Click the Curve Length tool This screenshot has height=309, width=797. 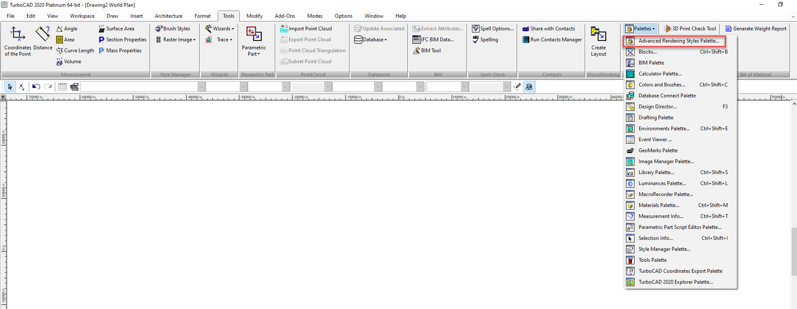(75, 51)
